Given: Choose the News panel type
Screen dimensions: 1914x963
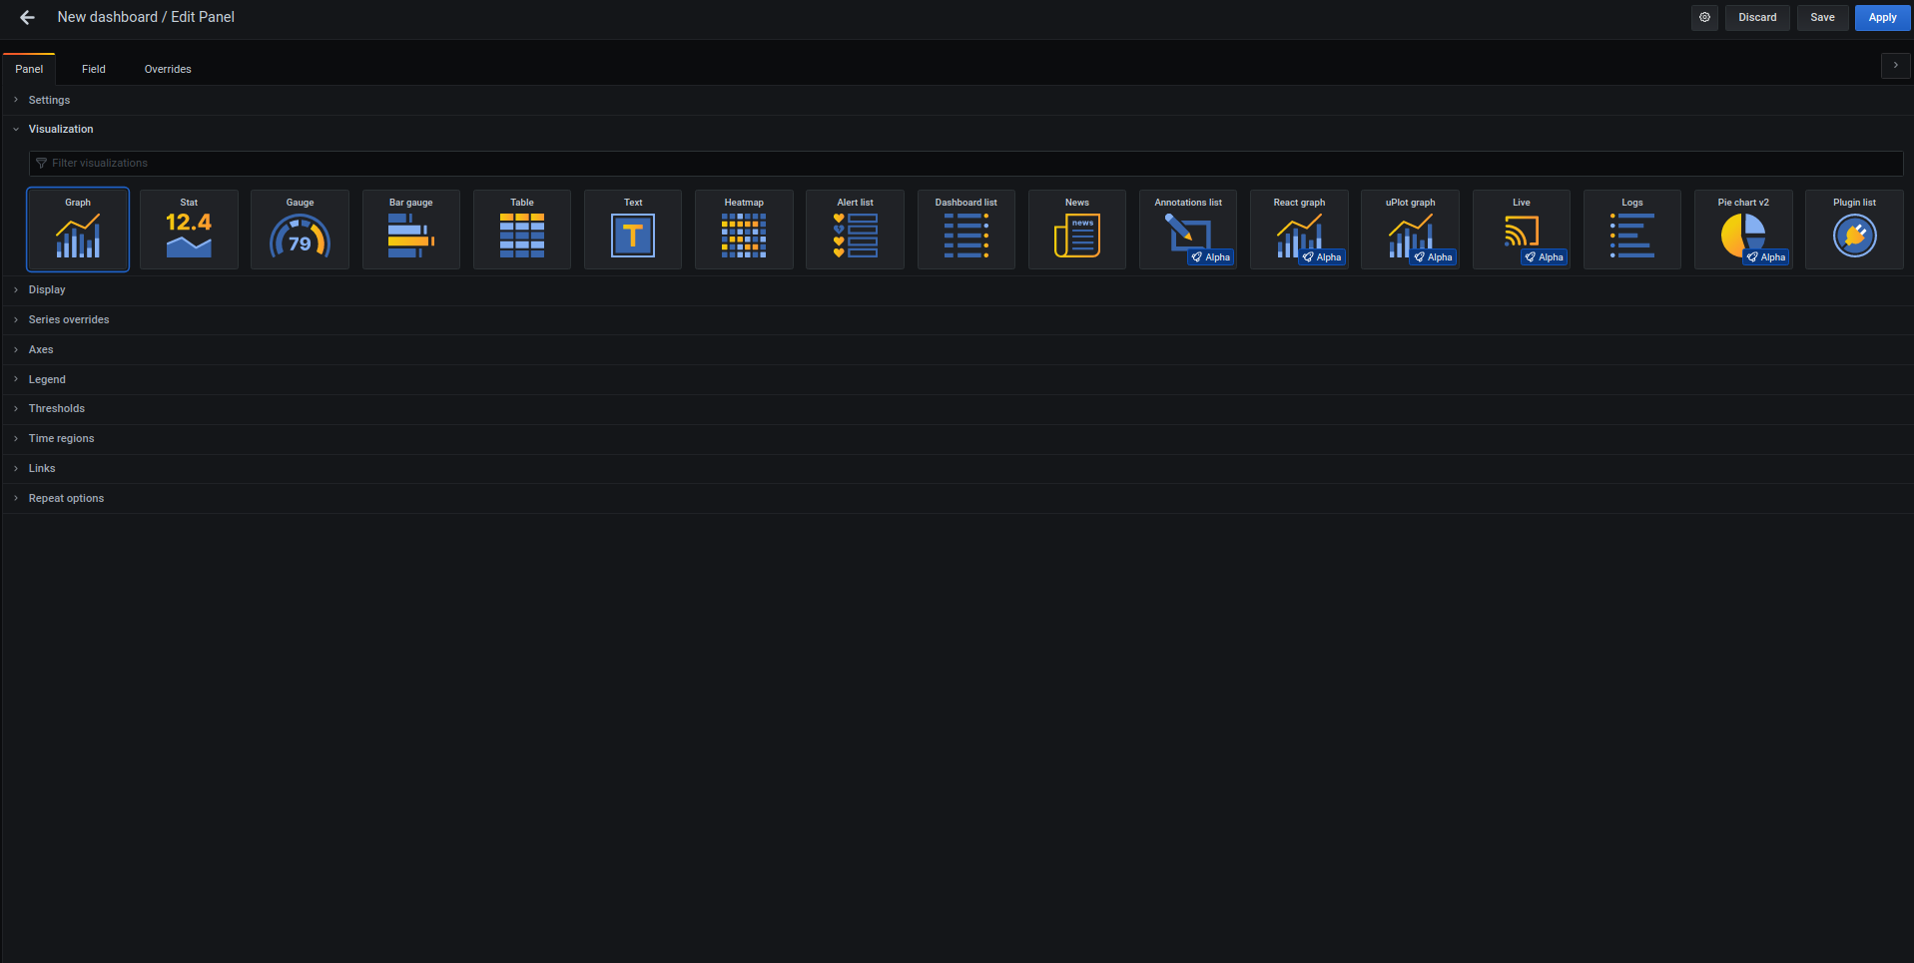Looking at the screenshot, I should [x=1077, y=230].
